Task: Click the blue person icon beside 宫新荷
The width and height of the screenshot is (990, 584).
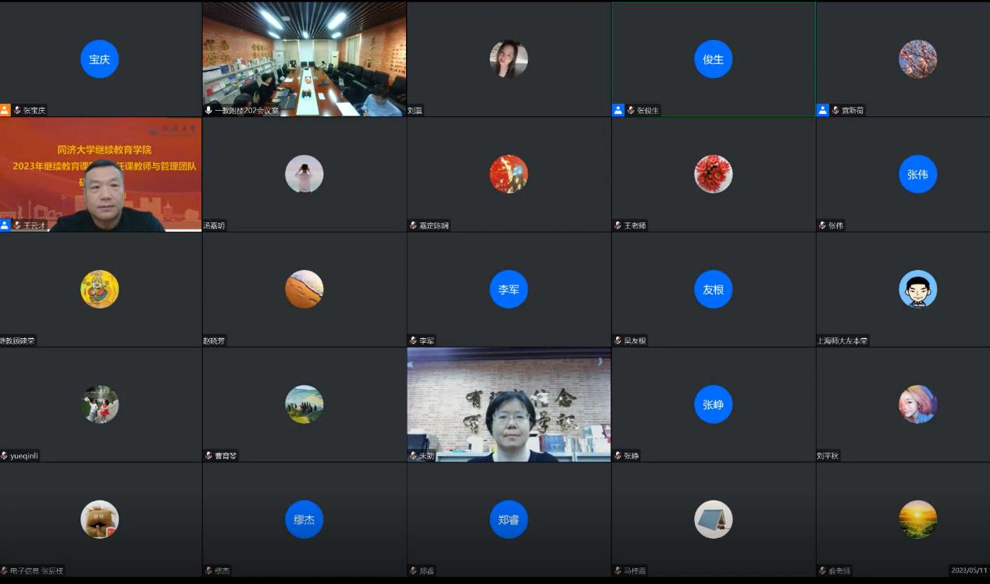Action: (822, 110)
